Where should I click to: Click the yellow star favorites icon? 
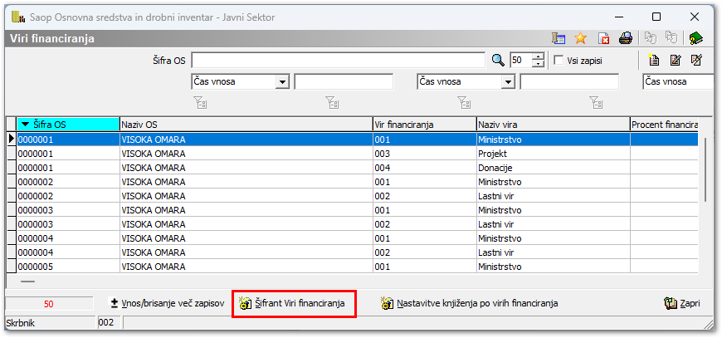(x=581, y=39)
